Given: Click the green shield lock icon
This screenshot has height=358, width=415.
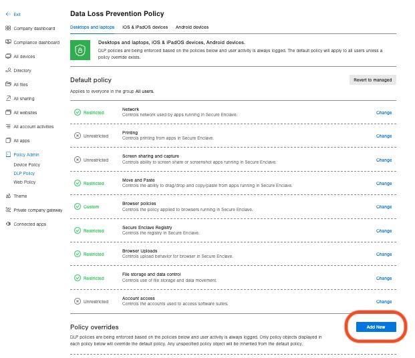Looking at the screenshot, I should click(80, 50).
